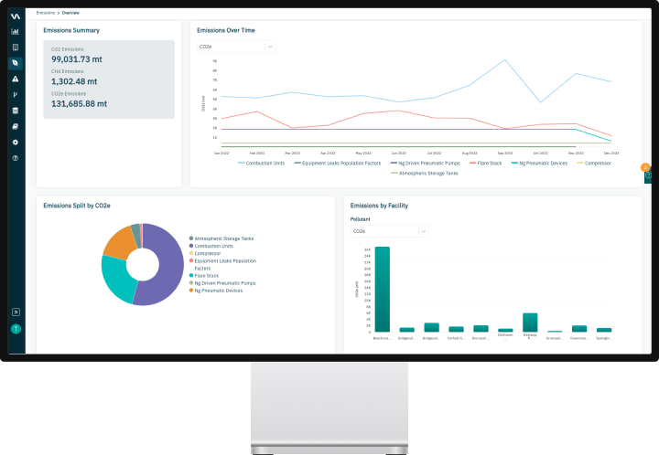Click the Eastway facility bar
This screenshot has height=455, width=659.
(x=530, y=323)
